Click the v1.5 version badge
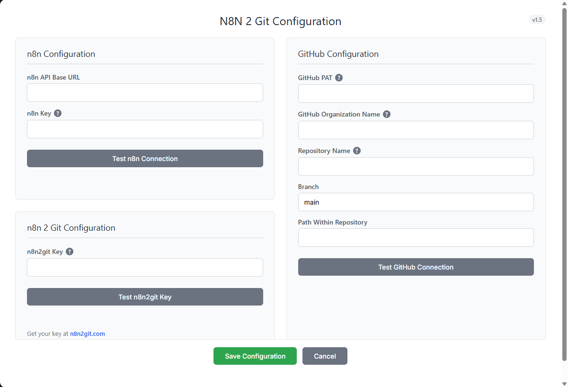 click(x=537, y=19)
